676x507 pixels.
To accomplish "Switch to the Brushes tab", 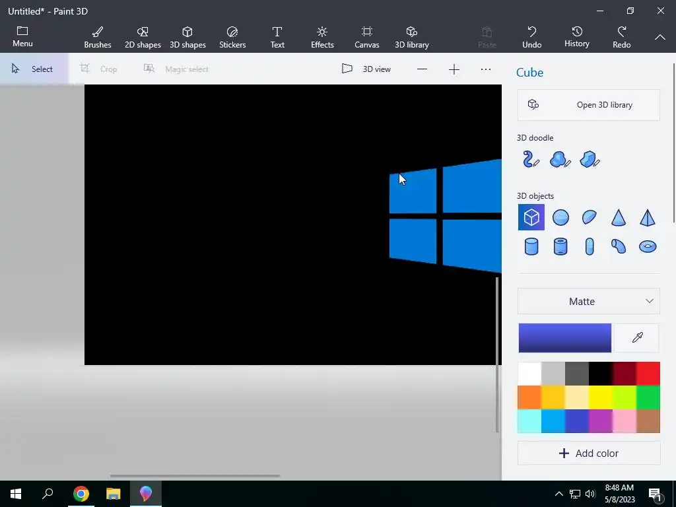I will [x=98, y=37].
